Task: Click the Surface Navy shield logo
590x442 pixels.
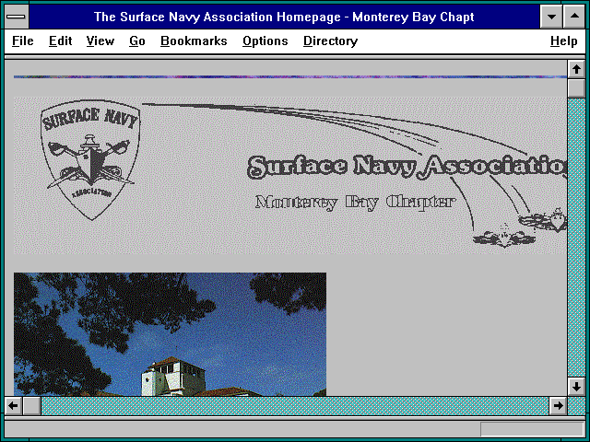Action: point(90,159)
